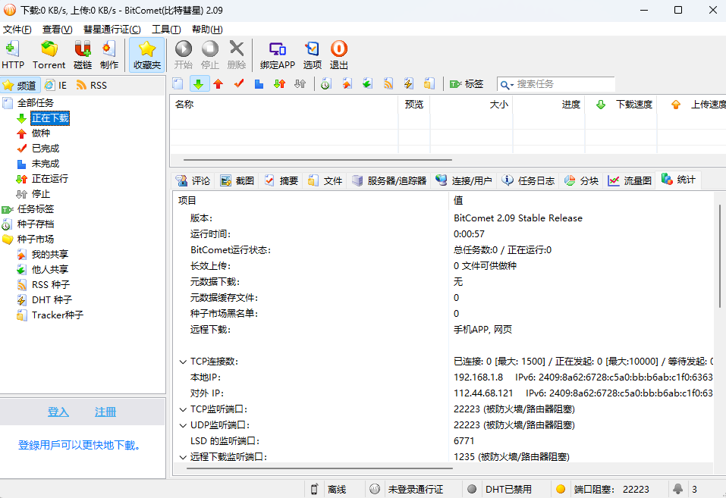Open a Torrent file via toolbar
Screen dimensions: 726x498
pyautogui.click(x=49, y=55)
